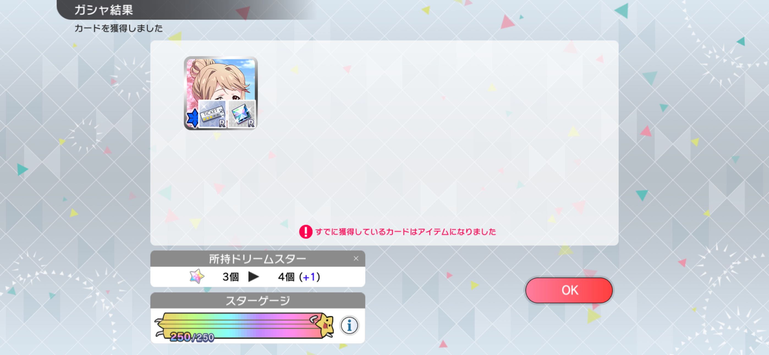This screenshot has height=355, width=769.
Task: Tap the blue snowflake attribute icon
Action: tap(193, 118)
